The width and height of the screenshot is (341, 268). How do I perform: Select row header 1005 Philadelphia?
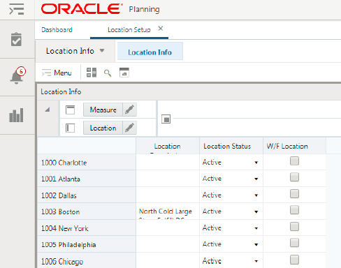click(87, 244)
